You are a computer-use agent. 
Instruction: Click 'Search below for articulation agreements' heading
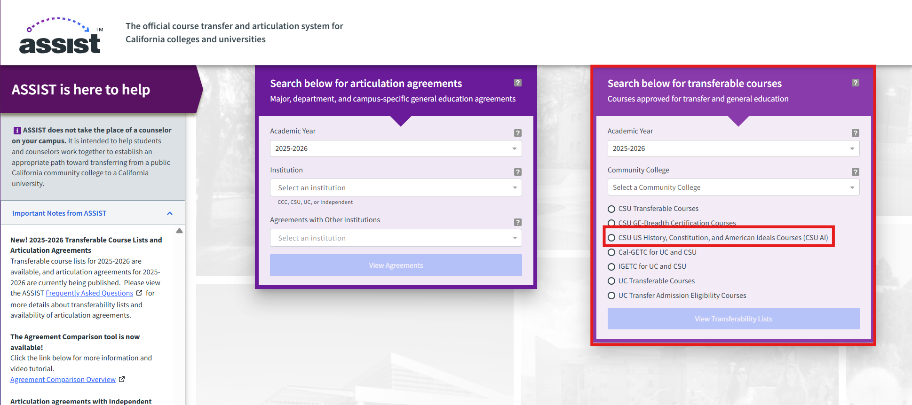tap(366, 83)
